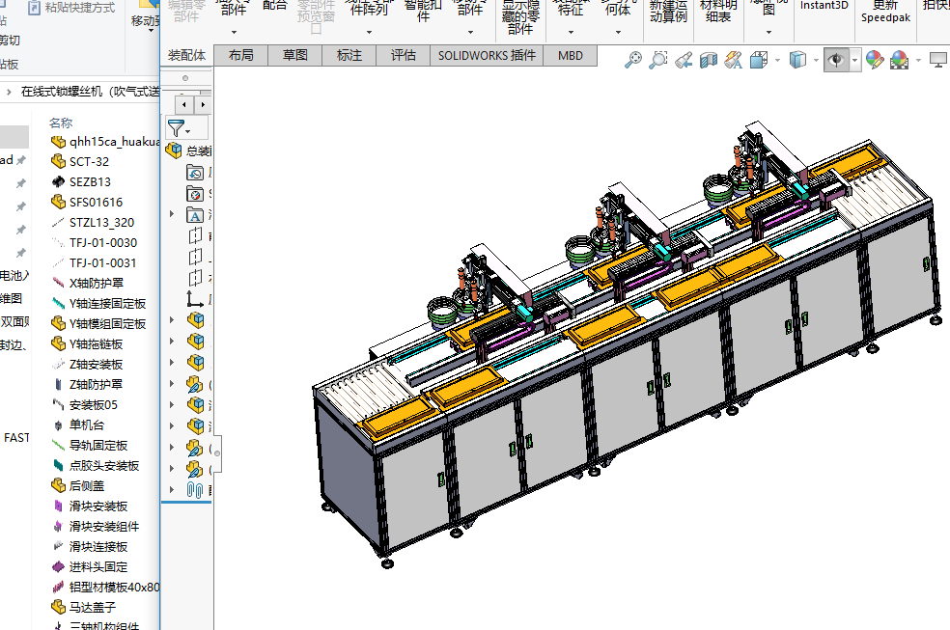Open the Display Style dropdown arrow
This screenshot has height=630, width=950.
tap(816, 61)
